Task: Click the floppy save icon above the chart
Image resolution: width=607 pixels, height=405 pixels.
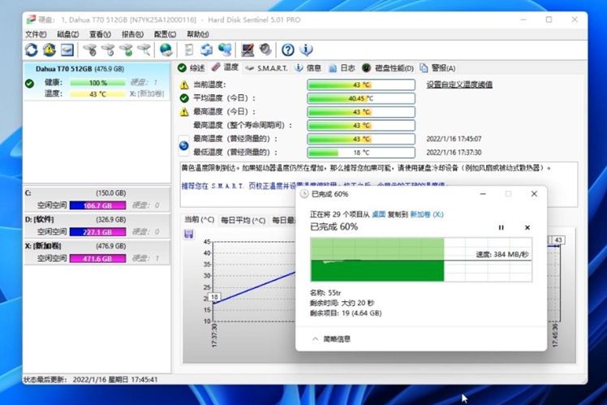Action: [x=189, y=234]
